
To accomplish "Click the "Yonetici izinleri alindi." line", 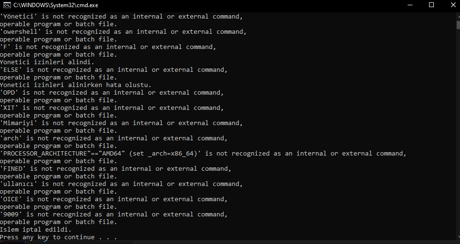I will [47, 62].
